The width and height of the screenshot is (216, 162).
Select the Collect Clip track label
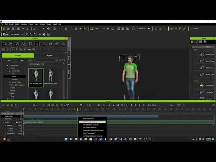(x=9, y=116)
